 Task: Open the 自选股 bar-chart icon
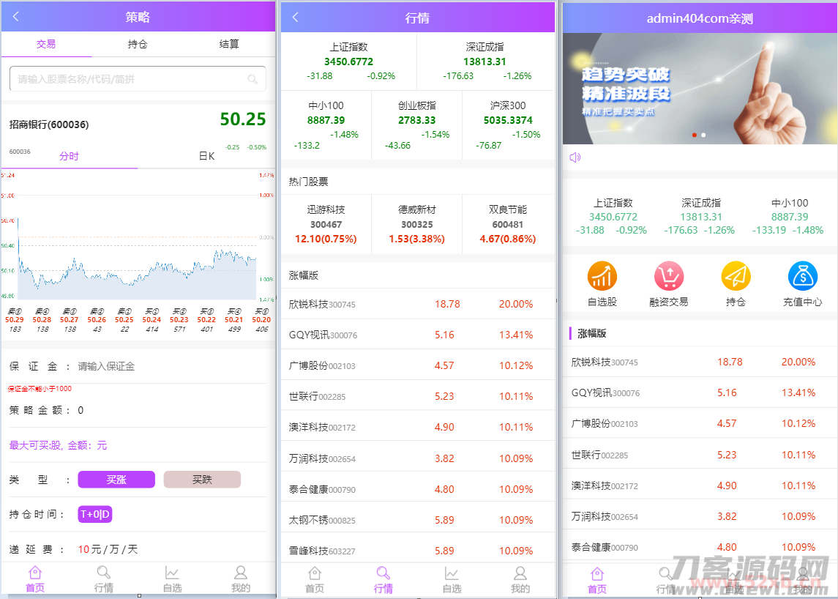pos(602,276)
